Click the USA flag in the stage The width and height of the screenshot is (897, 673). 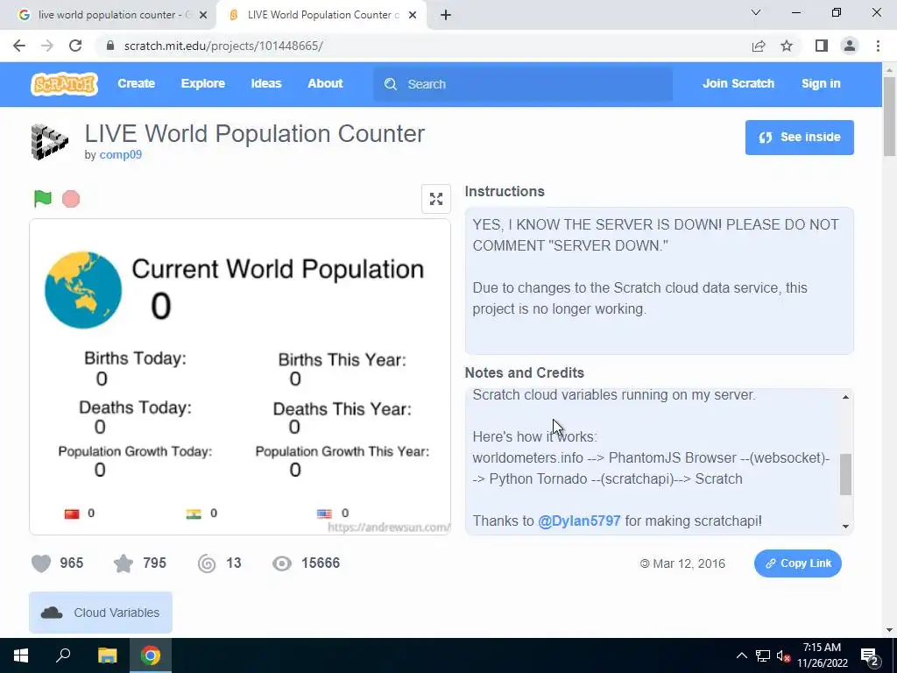pyautogui.click(x=324, y=514)
